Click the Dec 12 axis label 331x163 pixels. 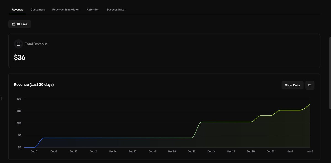(93, 151)
